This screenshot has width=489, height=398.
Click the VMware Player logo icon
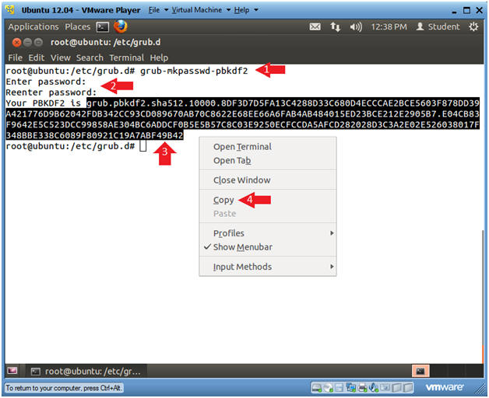click(x=10, y=9)
